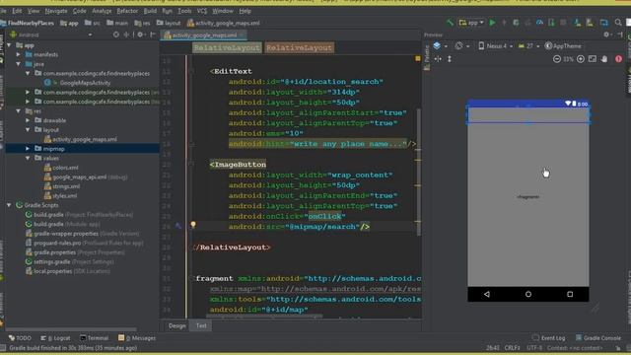Select gradle.properties in Gradle Scripts
Image resolution: width=631 pixels, height=355 pixels.
pos(55,252)
